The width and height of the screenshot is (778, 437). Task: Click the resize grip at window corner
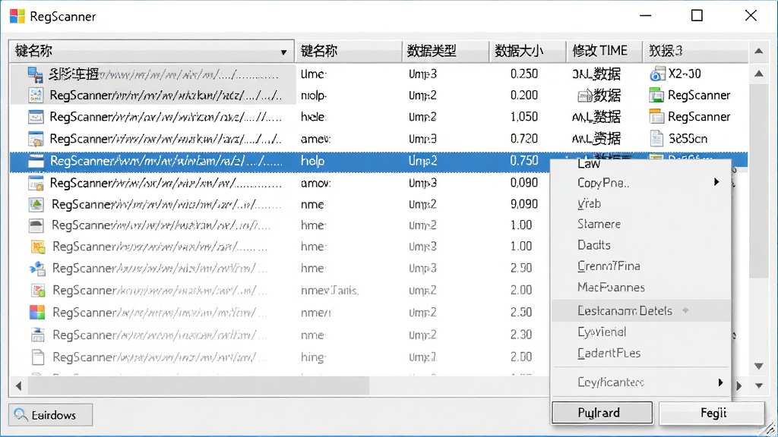point(770,429)
